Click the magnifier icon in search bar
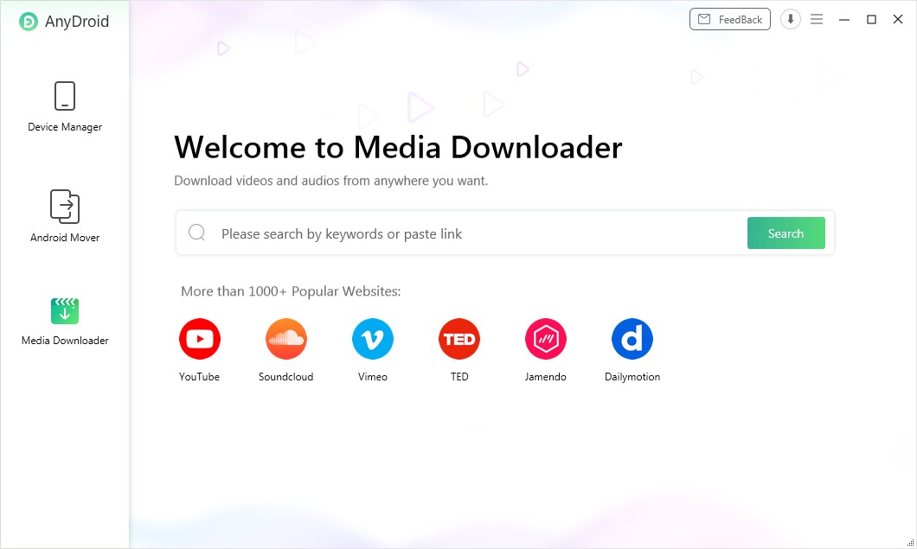 pos(197,233)
